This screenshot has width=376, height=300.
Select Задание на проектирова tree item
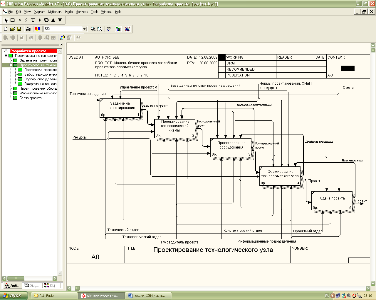pyautogui.click(x=38, y=60)
